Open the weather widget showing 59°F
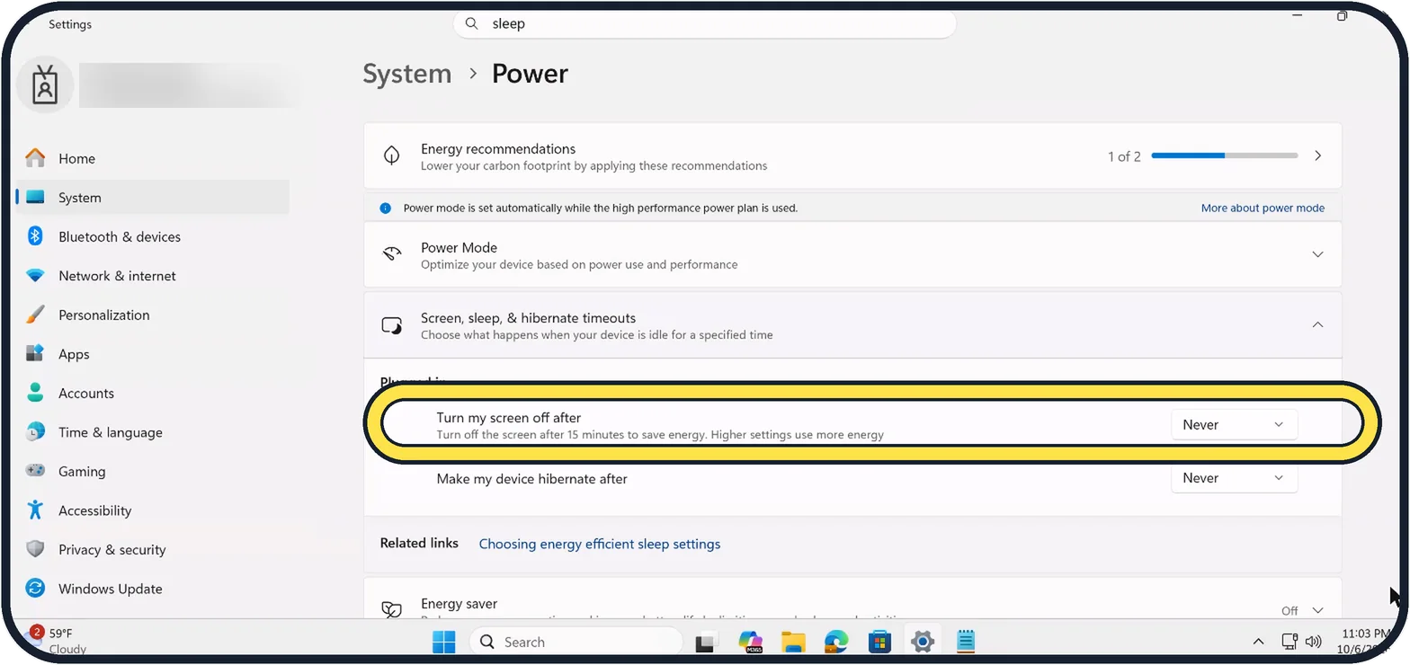Screen dimensions: 1410x665 point(59,641)
